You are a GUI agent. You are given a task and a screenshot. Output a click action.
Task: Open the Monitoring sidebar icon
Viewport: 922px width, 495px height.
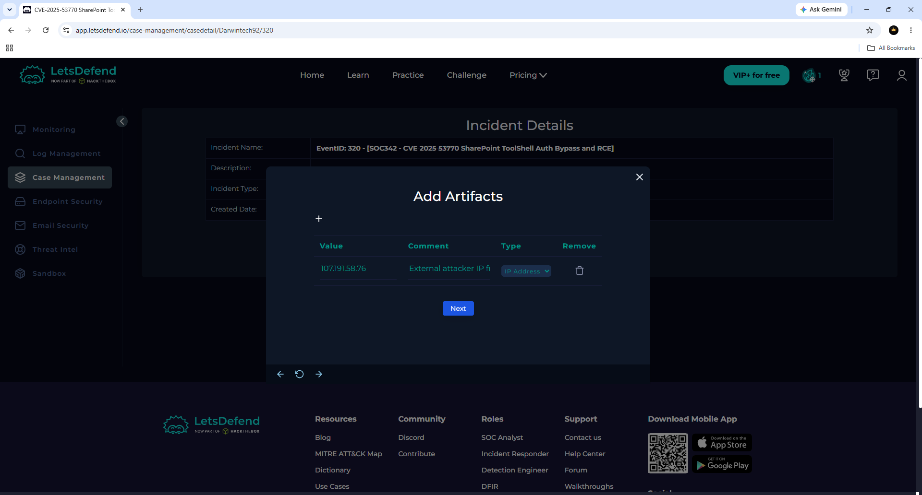[x=20, y=130]
